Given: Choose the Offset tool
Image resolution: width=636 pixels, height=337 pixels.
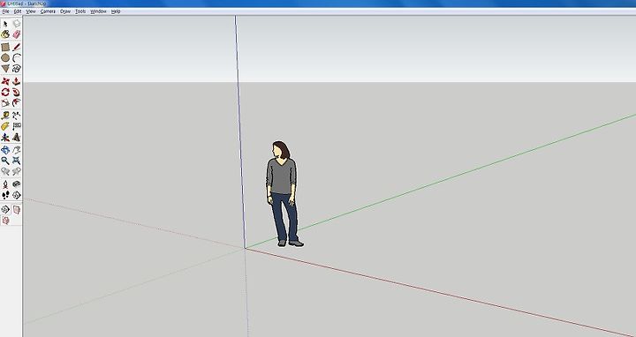Looking at the screenshot, I should coord(17,103).
